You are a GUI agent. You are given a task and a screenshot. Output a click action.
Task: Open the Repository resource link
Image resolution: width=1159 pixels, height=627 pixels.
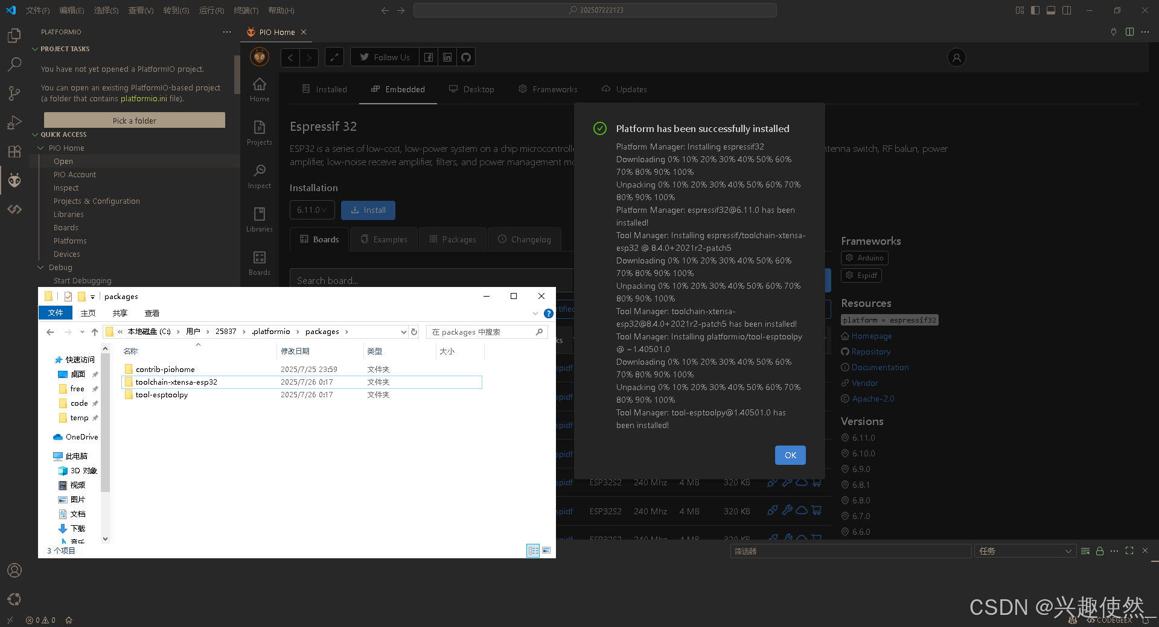point(871,351)
